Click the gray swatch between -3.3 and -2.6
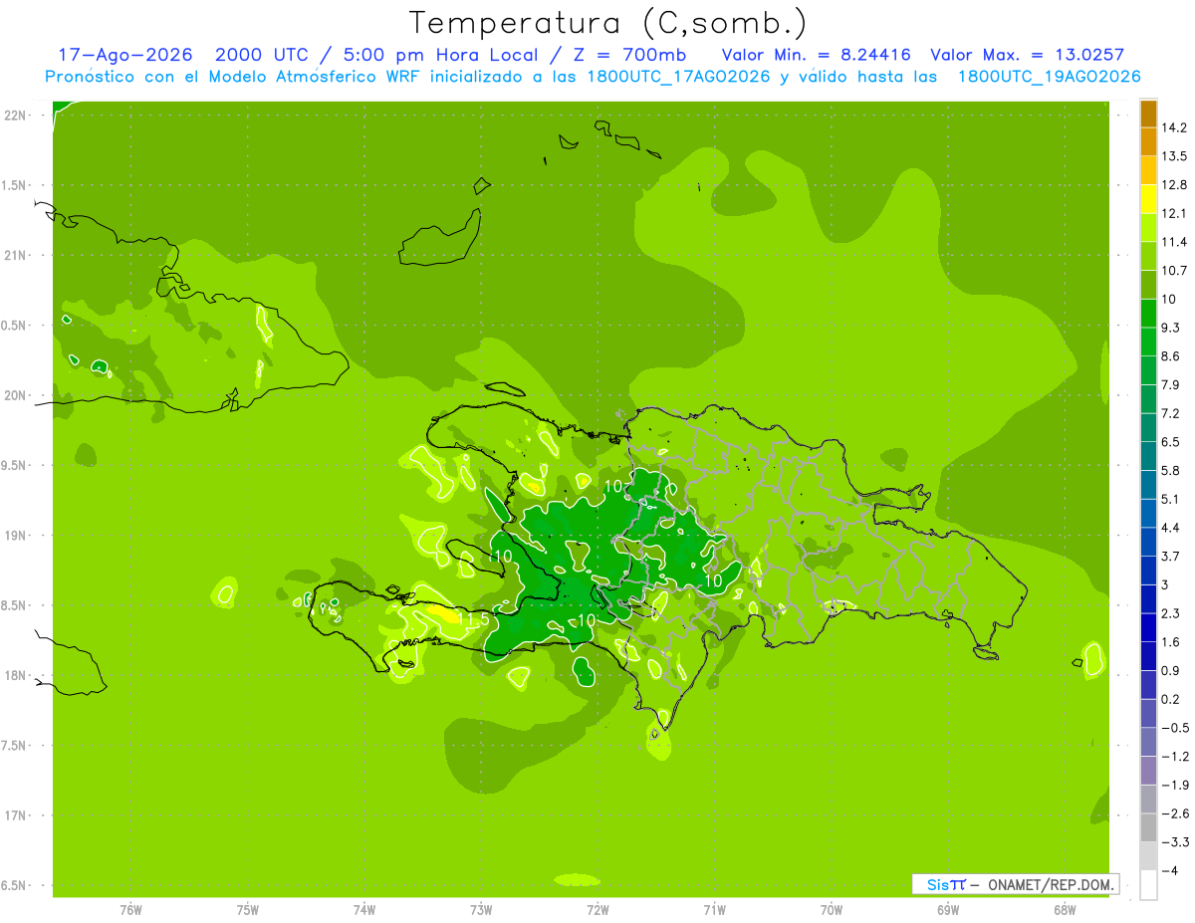Image resolution: width=1195 pixels, height=923 pixels. point(1148,828)
